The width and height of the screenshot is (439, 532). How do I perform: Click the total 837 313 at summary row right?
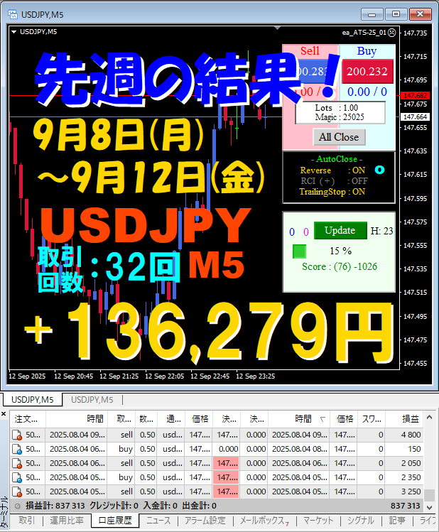[405, 506]
